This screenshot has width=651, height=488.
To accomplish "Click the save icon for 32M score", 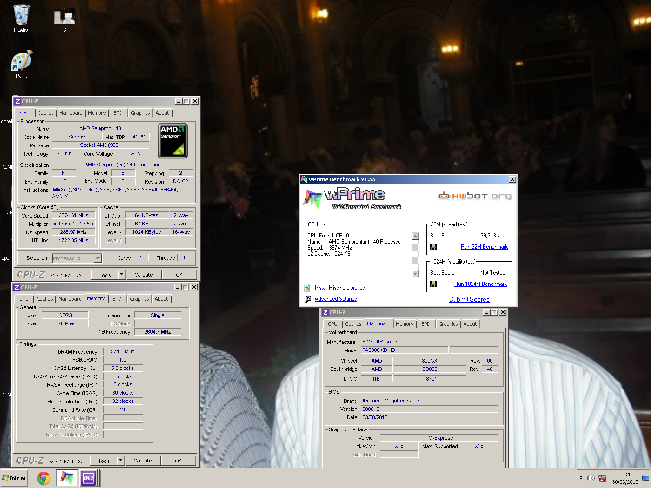I will click(433, 247).
